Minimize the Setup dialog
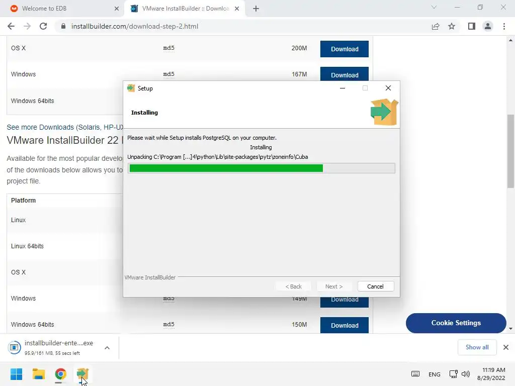 [x=342, y=88]
